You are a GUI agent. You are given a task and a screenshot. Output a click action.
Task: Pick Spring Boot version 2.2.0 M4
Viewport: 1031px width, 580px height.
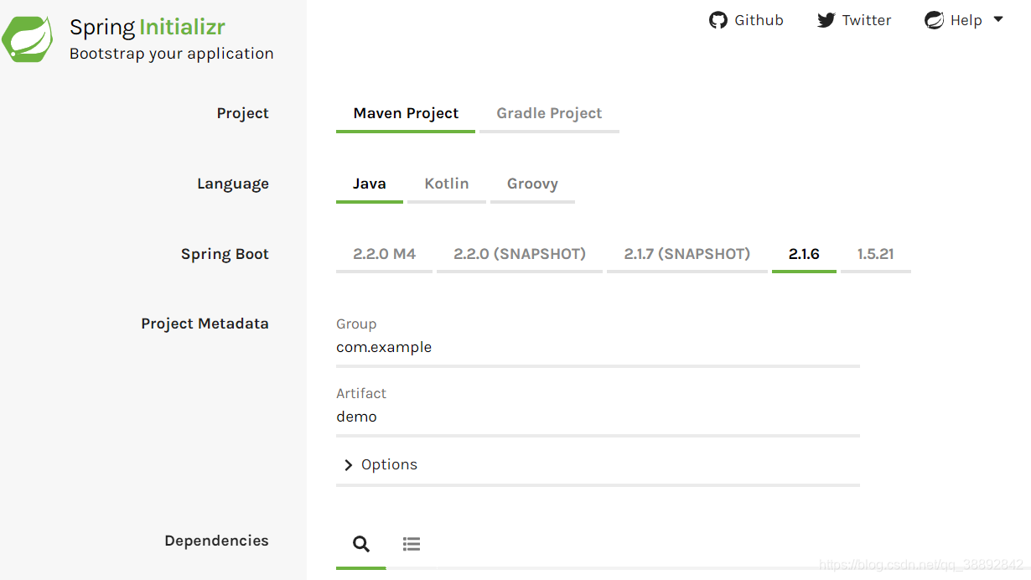(384, 254)
